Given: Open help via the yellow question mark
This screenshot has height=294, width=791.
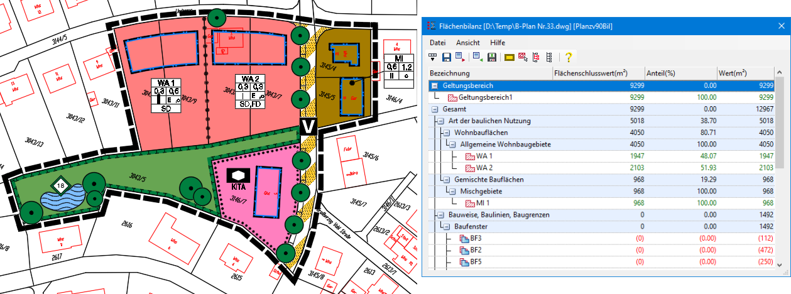Looking at the screenshot, I should [x=568, y=57].
